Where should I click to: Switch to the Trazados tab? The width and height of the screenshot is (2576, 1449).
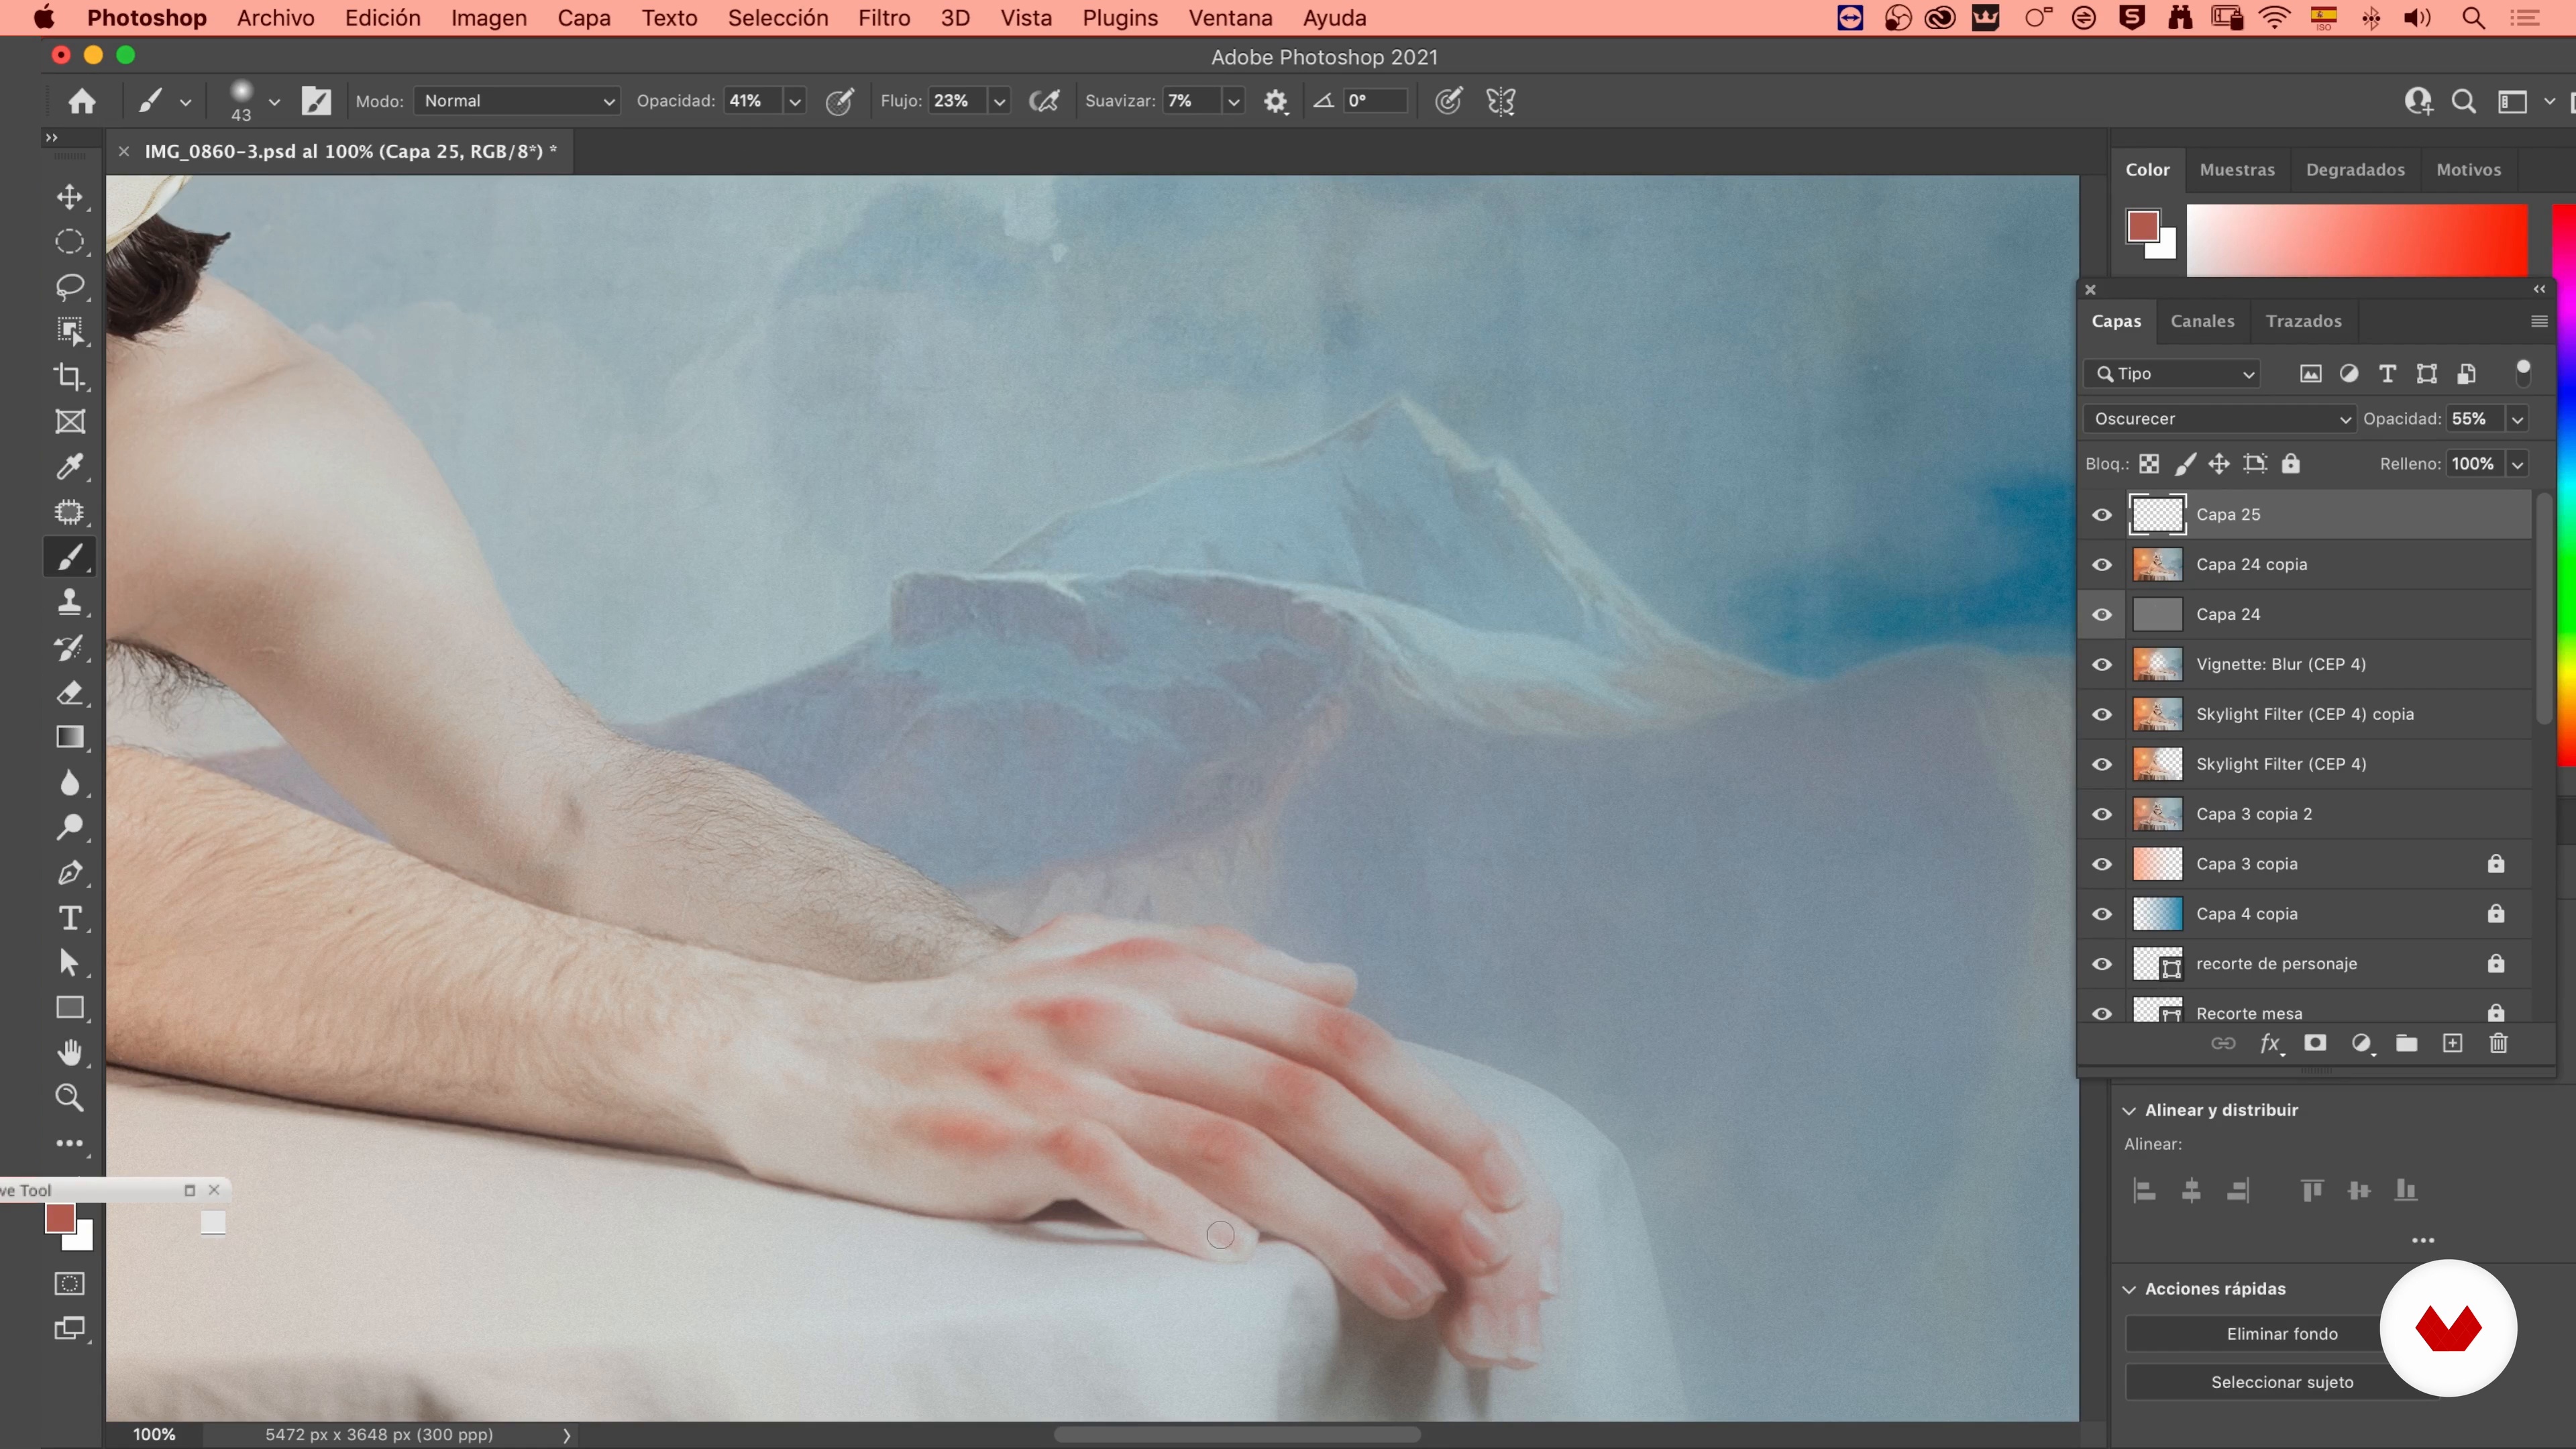pos(2303,321)
